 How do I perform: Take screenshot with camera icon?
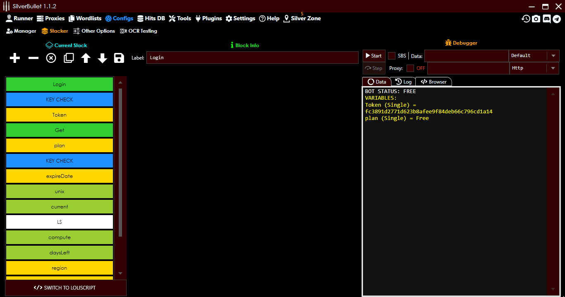(x=536, y=19)
